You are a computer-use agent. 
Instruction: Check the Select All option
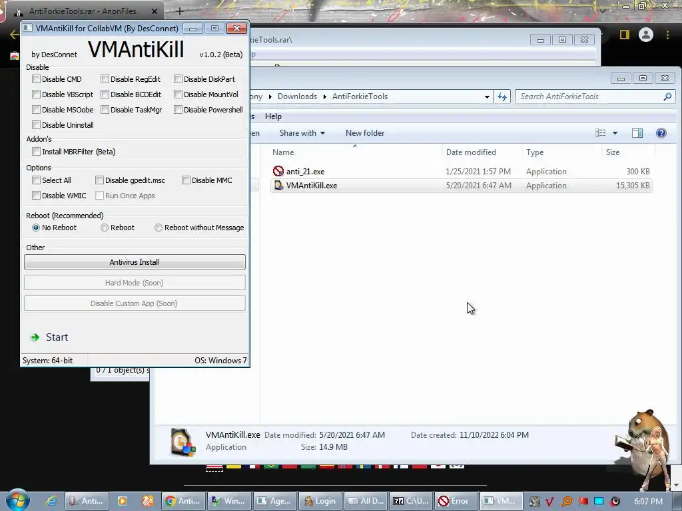37,180
